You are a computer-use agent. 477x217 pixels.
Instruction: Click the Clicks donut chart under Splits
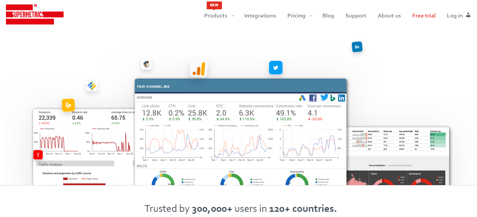163,179
